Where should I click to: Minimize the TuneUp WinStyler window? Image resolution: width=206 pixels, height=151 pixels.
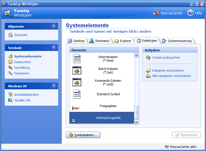(192, 4)
